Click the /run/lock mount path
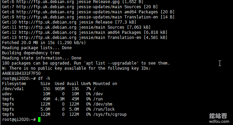Image resolution: width=233 pixels, height=125 pixels. click(104, 109)
